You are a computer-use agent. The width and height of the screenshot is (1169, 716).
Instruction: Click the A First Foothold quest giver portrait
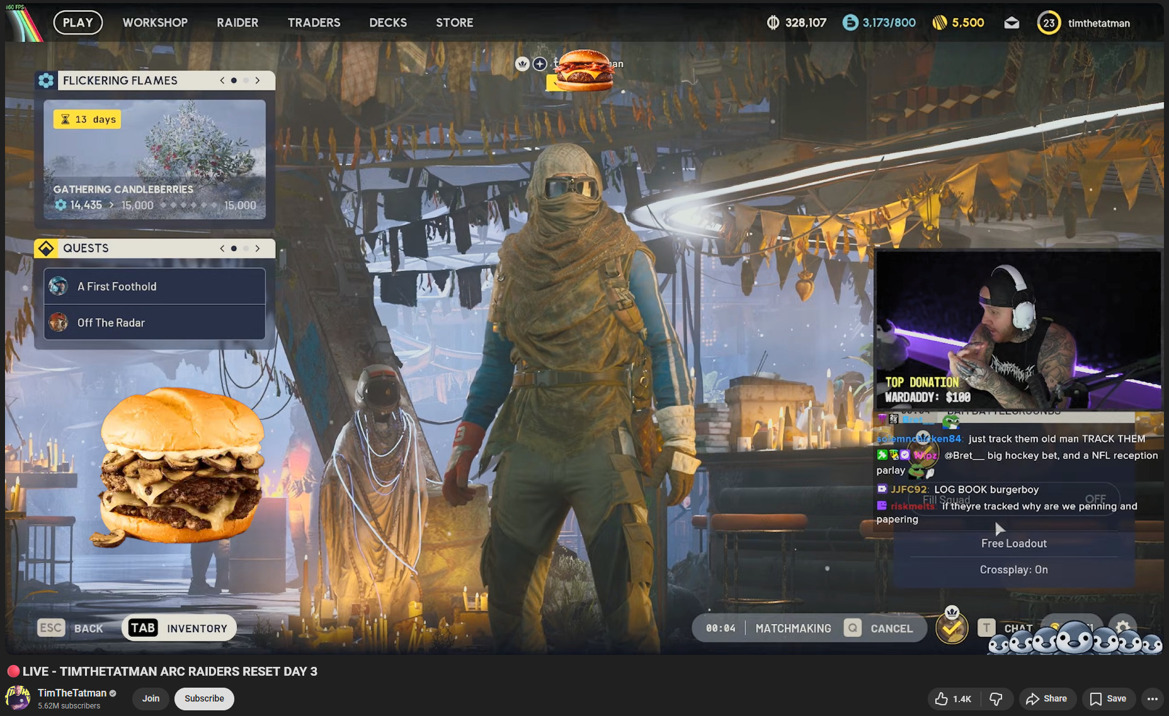point(59,287)
